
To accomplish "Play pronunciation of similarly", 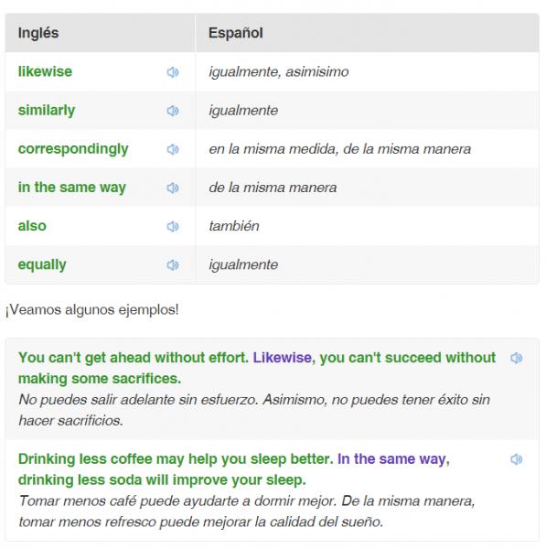I will click(173, 111).
